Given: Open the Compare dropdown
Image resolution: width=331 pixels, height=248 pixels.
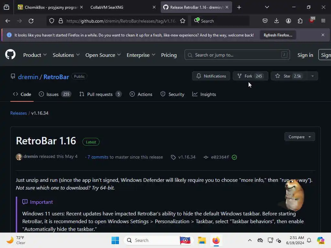Looking at the screenshot, I should [x=300, y=137].
